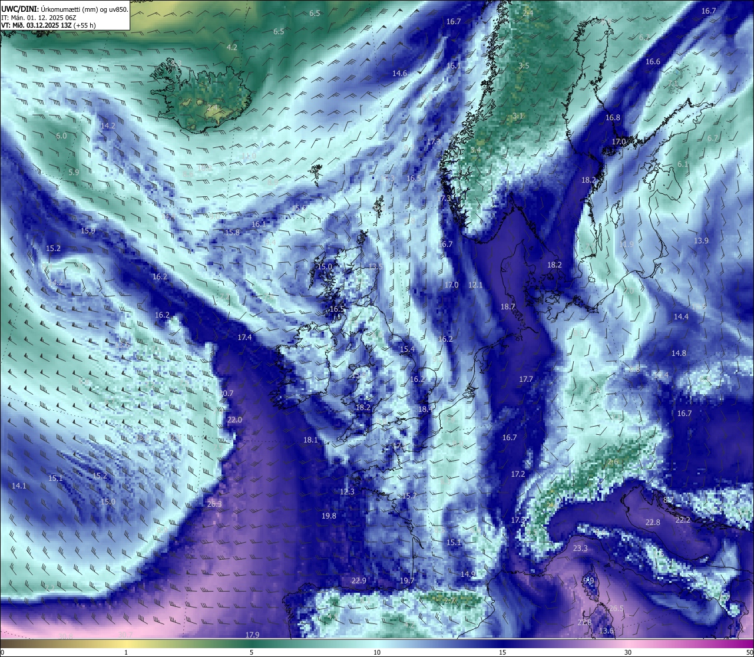
Task: Click the 13.9 value on the eastern edge
Action: pyautogui.click(x=701, y=240)
